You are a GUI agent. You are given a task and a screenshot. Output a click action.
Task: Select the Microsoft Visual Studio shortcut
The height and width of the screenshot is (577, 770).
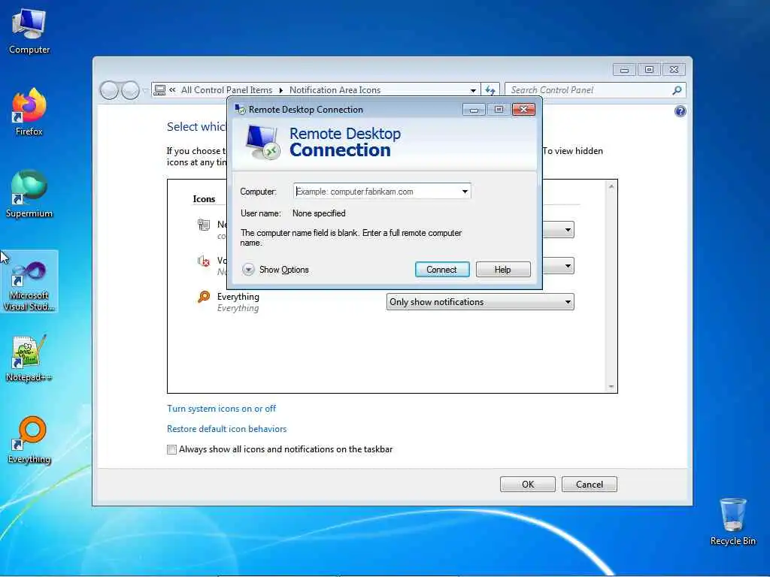click(x=29, y=281)
